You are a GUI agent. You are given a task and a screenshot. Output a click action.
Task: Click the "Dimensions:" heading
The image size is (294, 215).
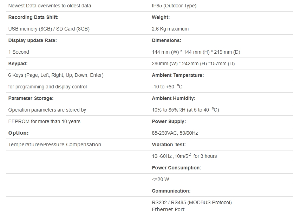pos(166,40)
